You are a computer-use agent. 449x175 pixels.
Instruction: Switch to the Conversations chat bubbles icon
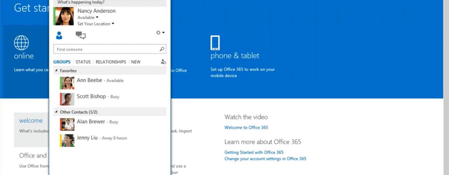click(x=81, y=35)
